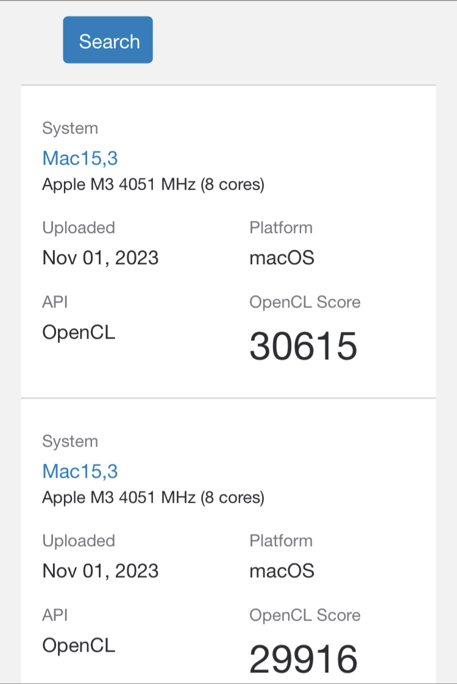
Task: Click Platform label in second card
Action: coord(281,541)
